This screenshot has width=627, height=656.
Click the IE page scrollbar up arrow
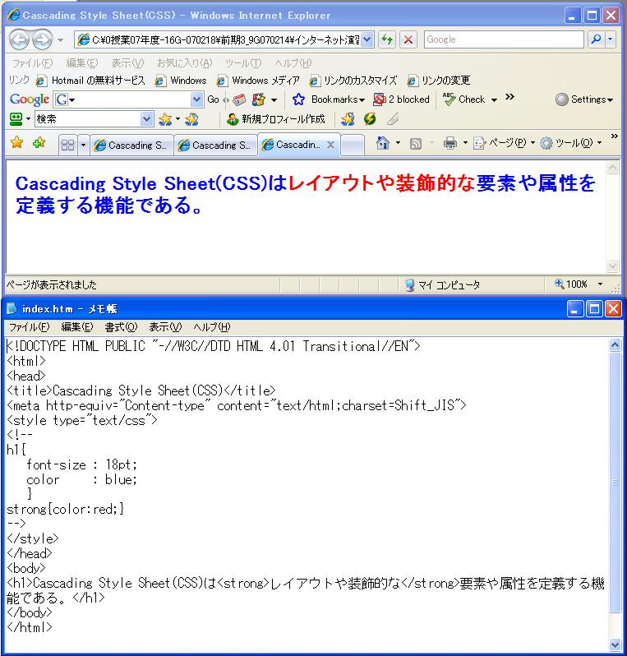coord(613,169)
